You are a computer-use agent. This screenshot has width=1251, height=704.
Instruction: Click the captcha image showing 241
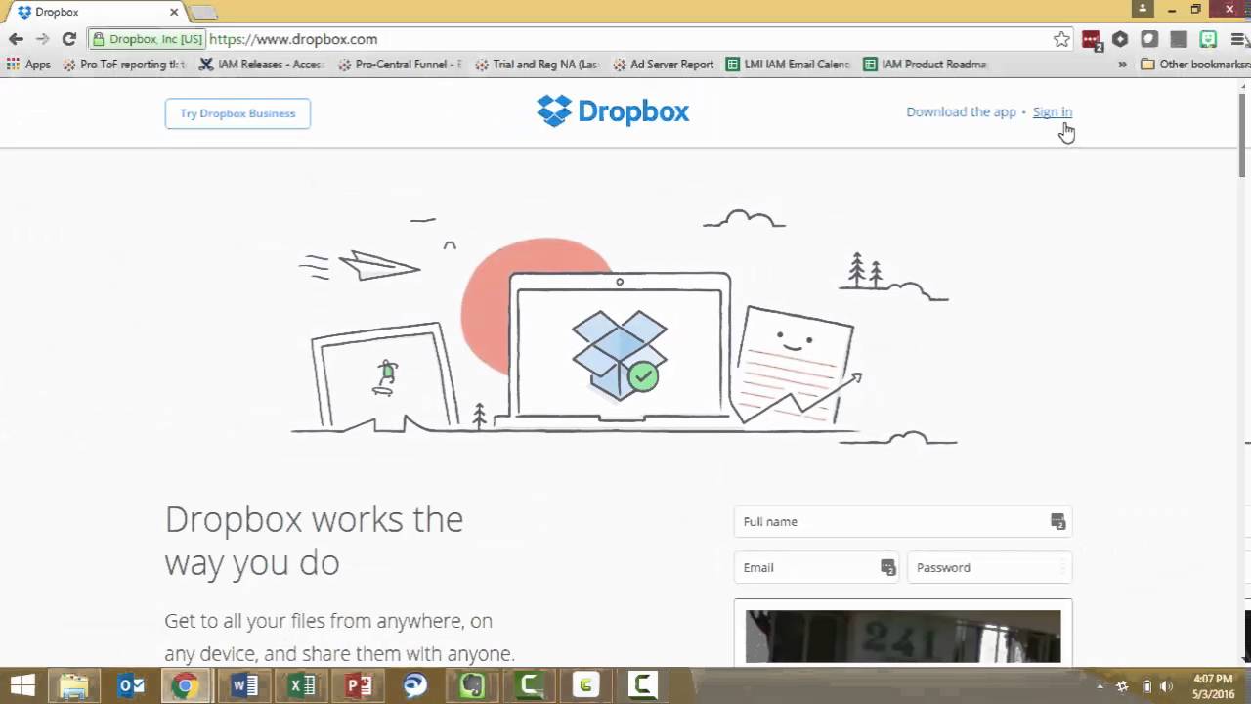(903, 637)
